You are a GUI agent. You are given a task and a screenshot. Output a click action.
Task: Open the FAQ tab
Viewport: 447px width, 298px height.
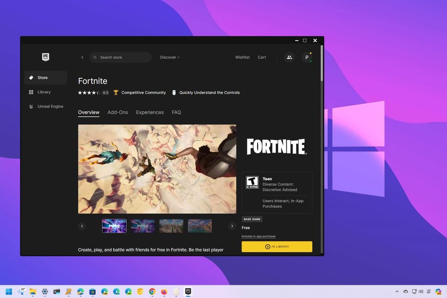pos(176,112)
